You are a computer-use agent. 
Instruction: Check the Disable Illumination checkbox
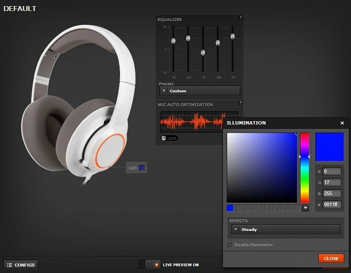pyautogui.click(x=230, y=244)
